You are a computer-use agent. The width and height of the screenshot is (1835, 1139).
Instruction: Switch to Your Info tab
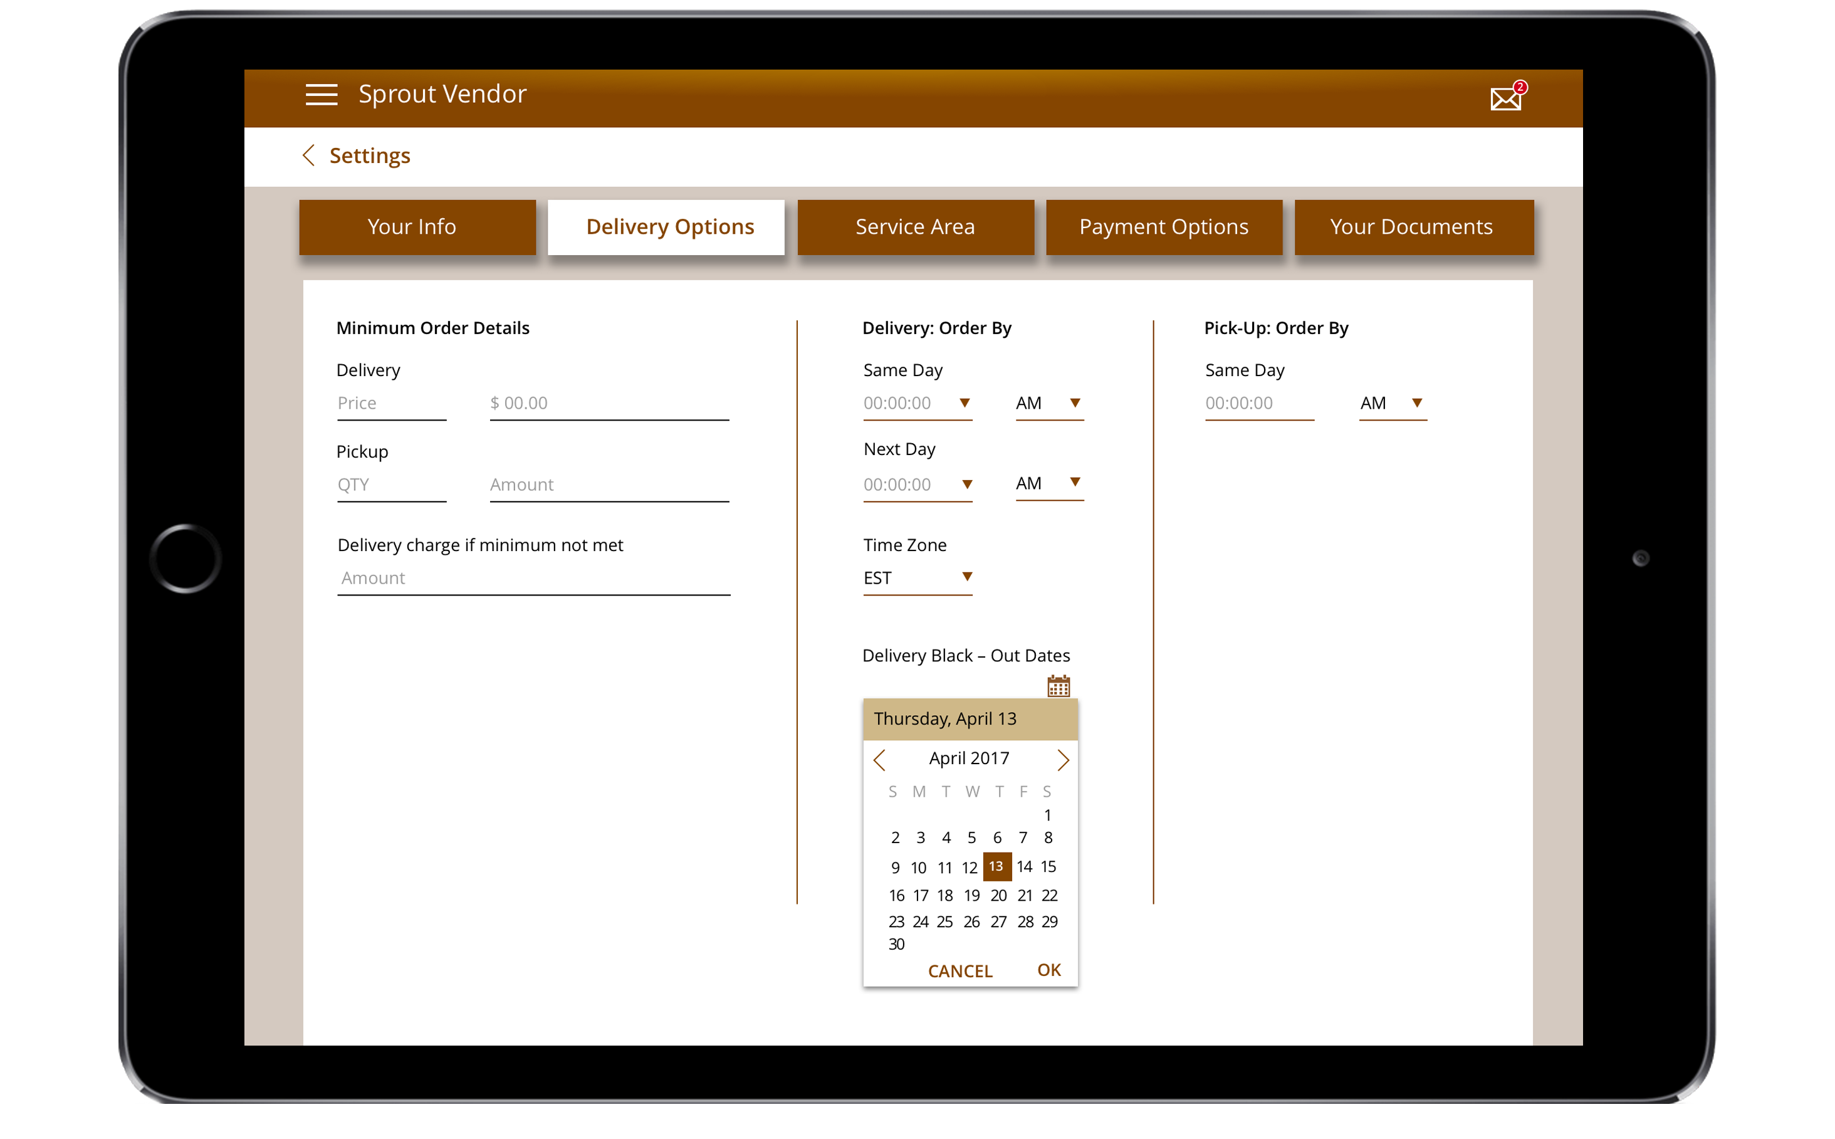coord(417,227)
